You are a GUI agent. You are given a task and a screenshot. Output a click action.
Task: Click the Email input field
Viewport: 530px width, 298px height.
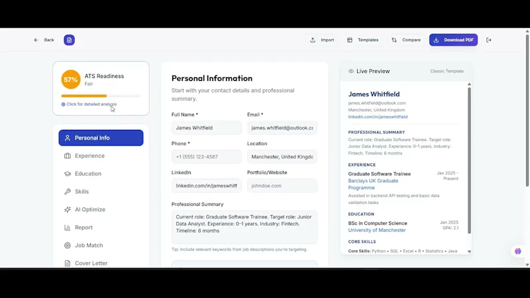tap(282, 128)
